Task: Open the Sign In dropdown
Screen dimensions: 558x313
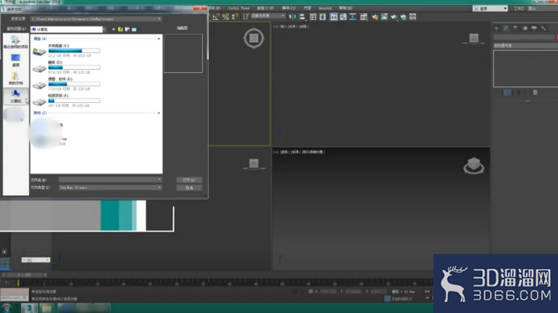Action: coord(506,8)
